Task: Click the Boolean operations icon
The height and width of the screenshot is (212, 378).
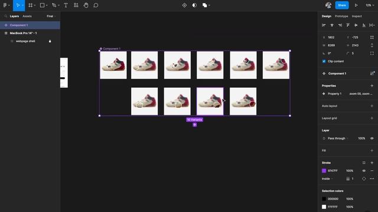Action: tap(205, 5)
